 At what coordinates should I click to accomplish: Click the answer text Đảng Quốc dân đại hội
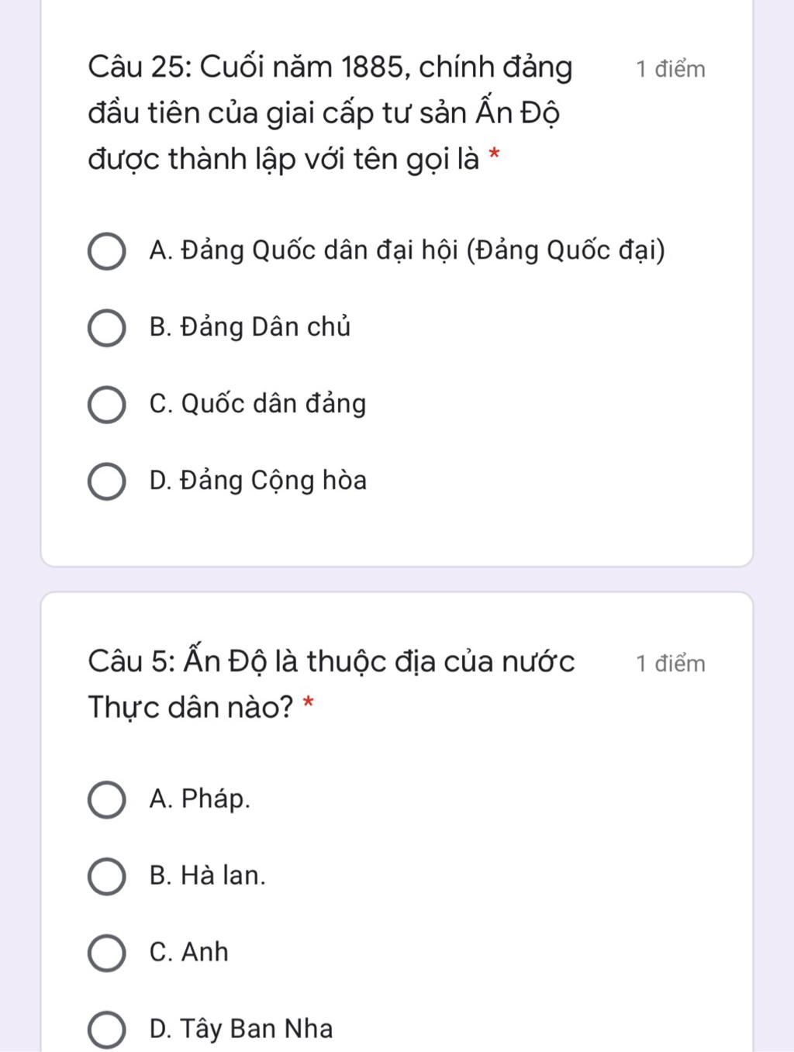407,251
